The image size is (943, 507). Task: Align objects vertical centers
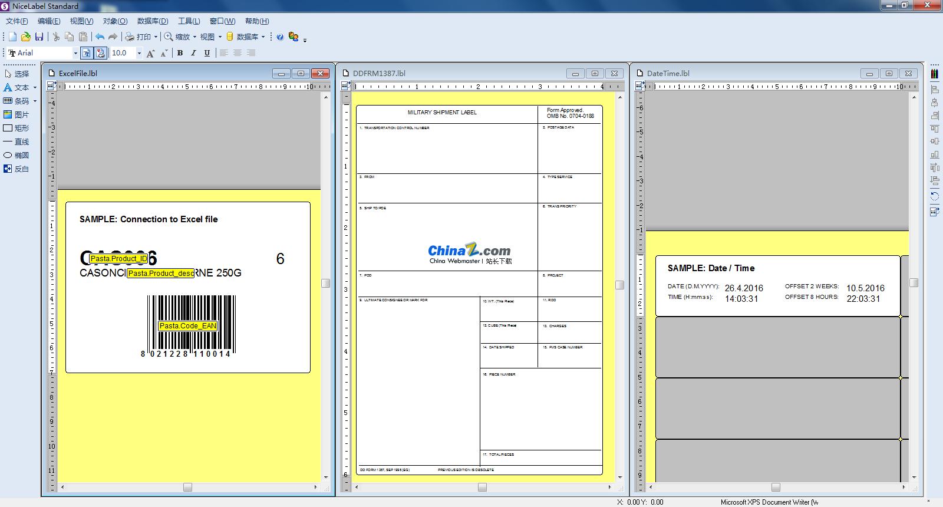pyautogui.click(x=934, y=141)
